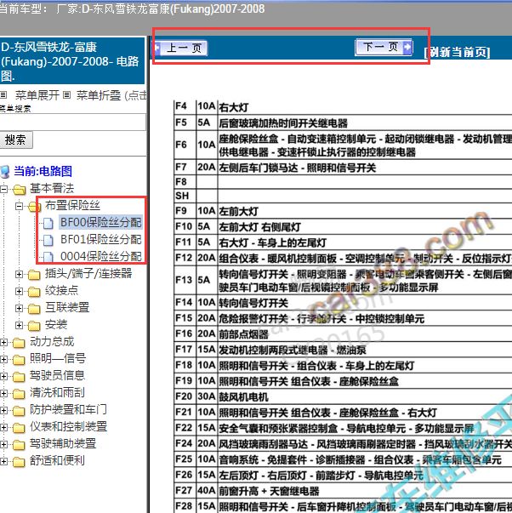Click the SH row label in fuse table
Image resolution: width=512 pixels, height=513 pixels.
182,196
